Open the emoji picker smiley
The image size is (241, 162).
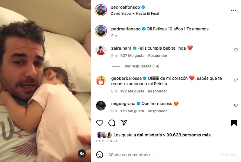[100, 155]
